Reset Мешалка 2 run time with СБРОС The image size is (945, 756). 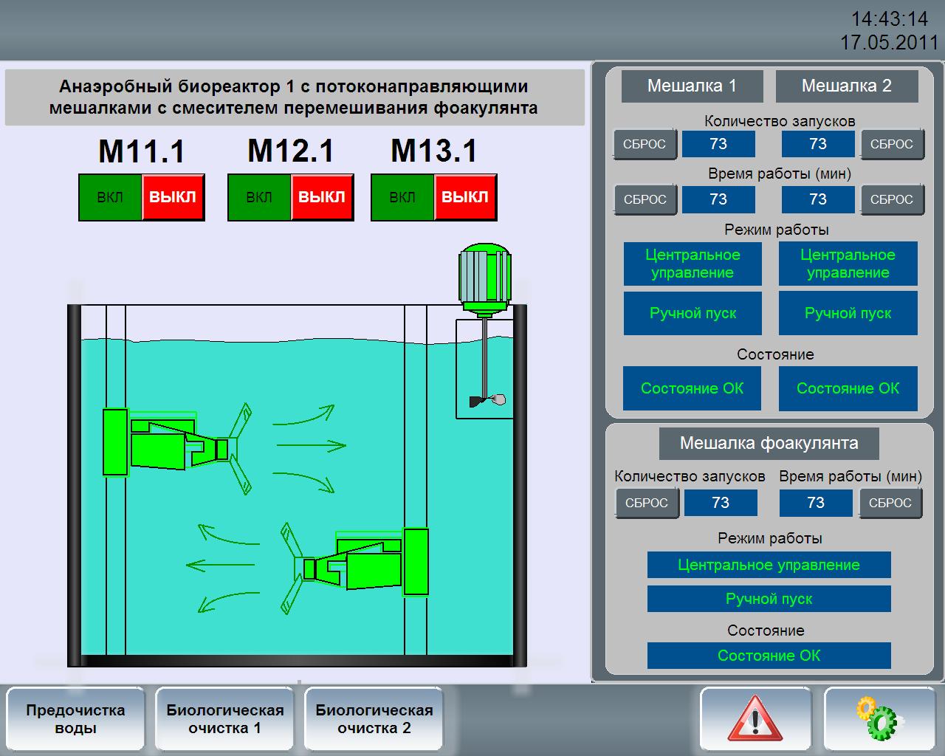(892, 199)
